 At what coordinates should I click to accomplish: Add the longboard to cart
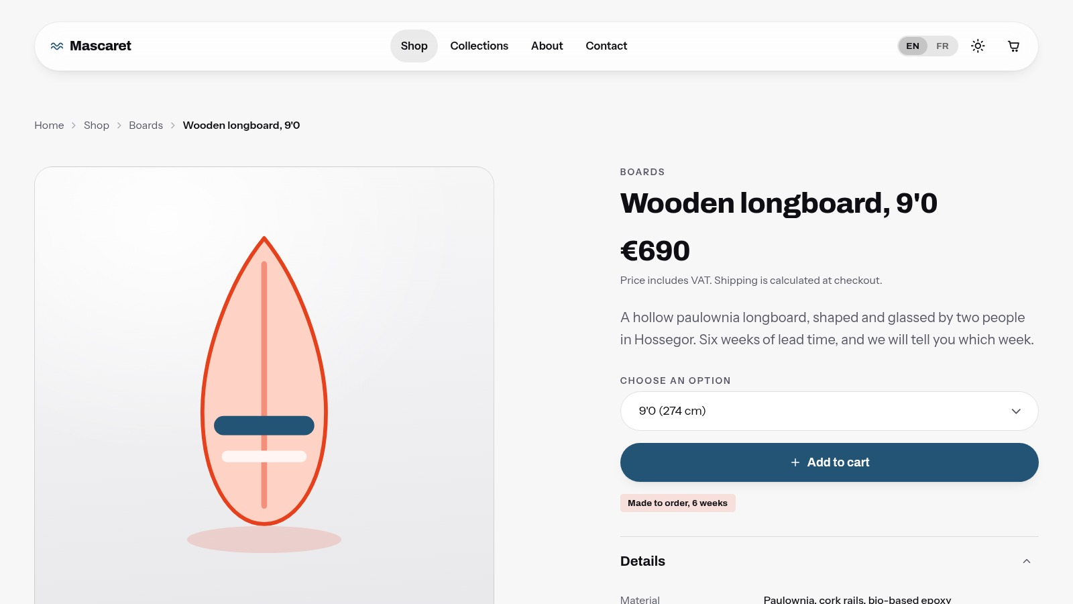(829, 462)
